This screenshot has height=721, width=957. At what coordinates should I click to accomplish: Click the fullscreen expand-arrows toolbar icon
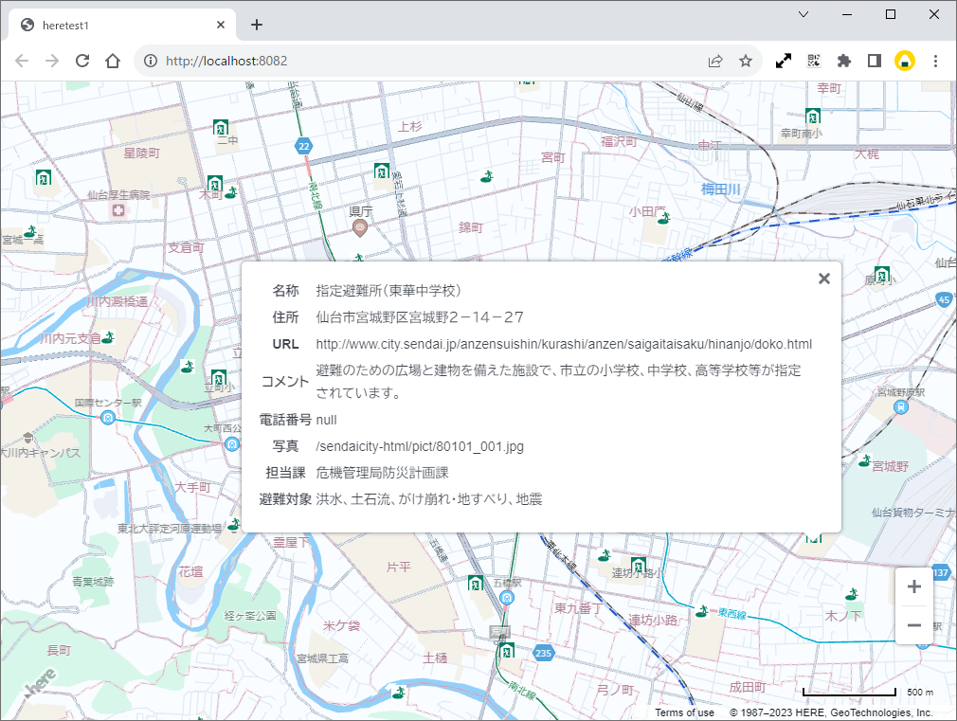coord(784,60)
